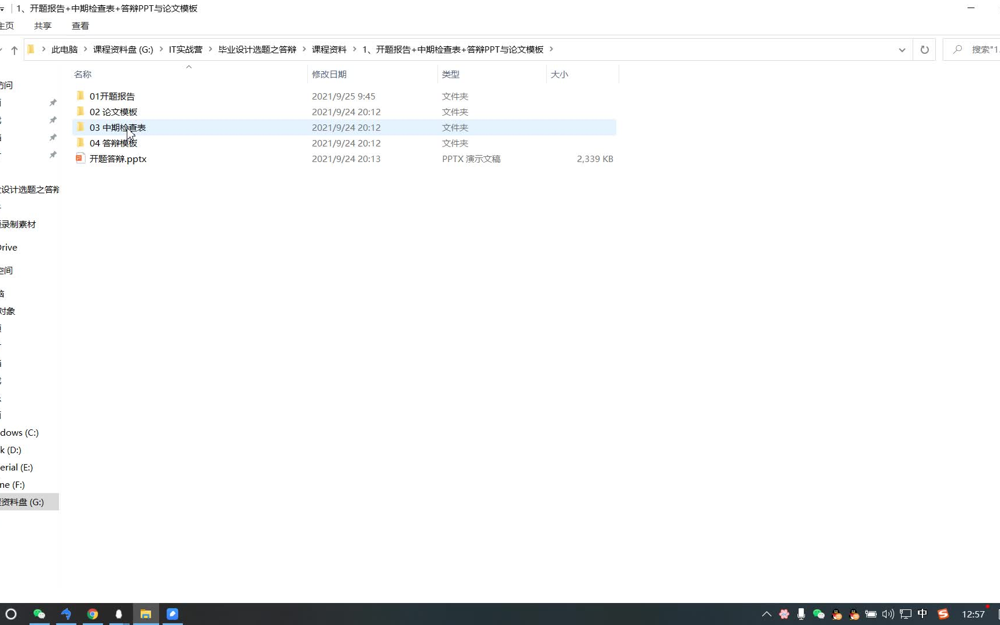Click the microphone tray icon
The height and width of the screenshot is (625, 1000).
[x=801, y=614]
